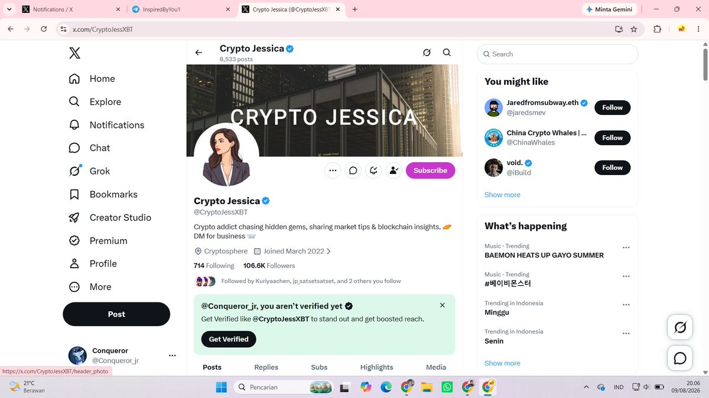Reload the page in the browser toolbar

pyautogui.click(x=44, y=29)
